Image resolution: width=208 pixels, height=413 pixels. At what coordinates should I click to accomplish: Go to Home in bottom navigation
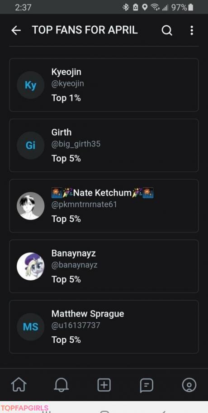point(19,385)
